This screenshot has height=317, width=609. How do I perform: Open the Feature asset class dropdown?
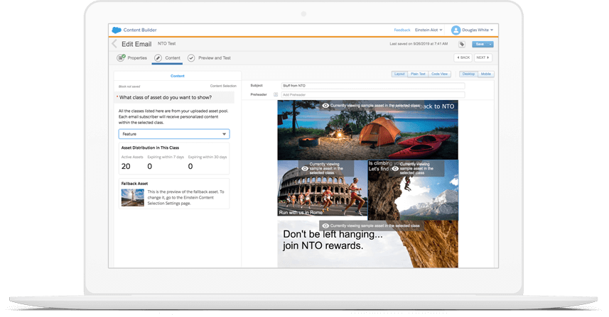point(174,133)
